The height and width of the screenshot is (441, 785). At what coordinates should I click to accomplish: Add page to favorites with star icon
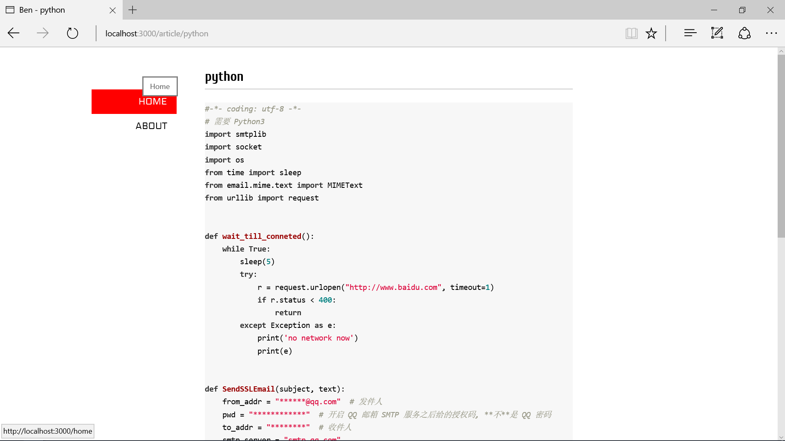pyautogui.click(x=651, y=33)
